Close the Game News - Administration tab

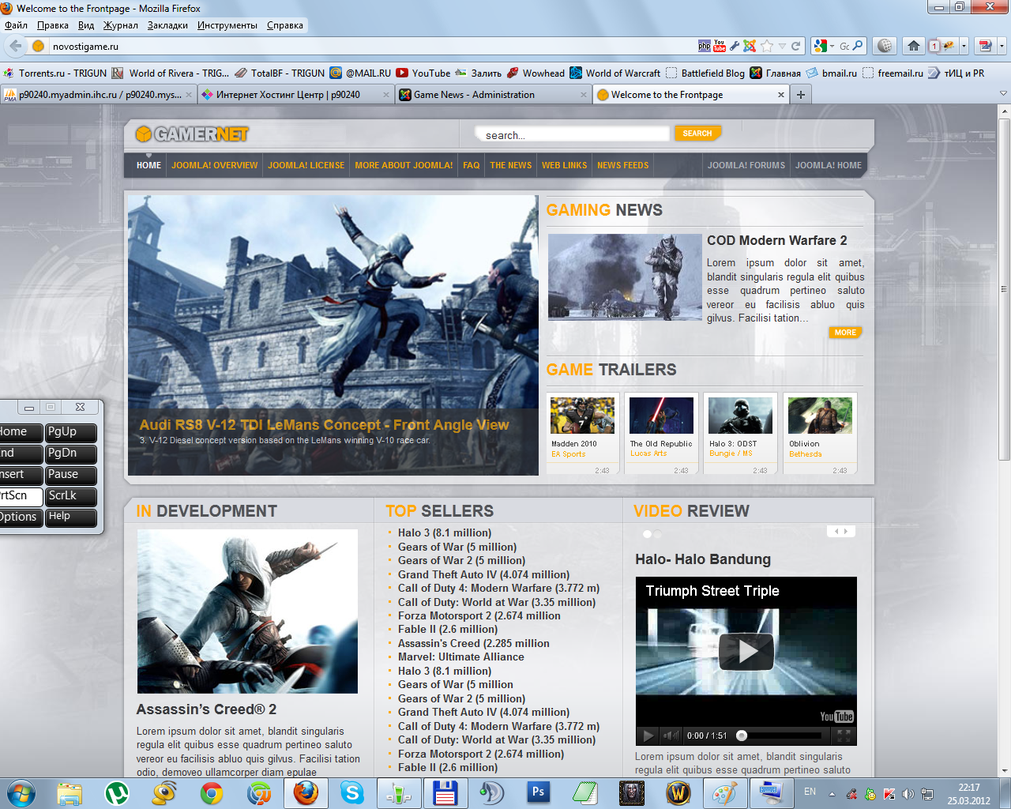[x=584, y=95]
